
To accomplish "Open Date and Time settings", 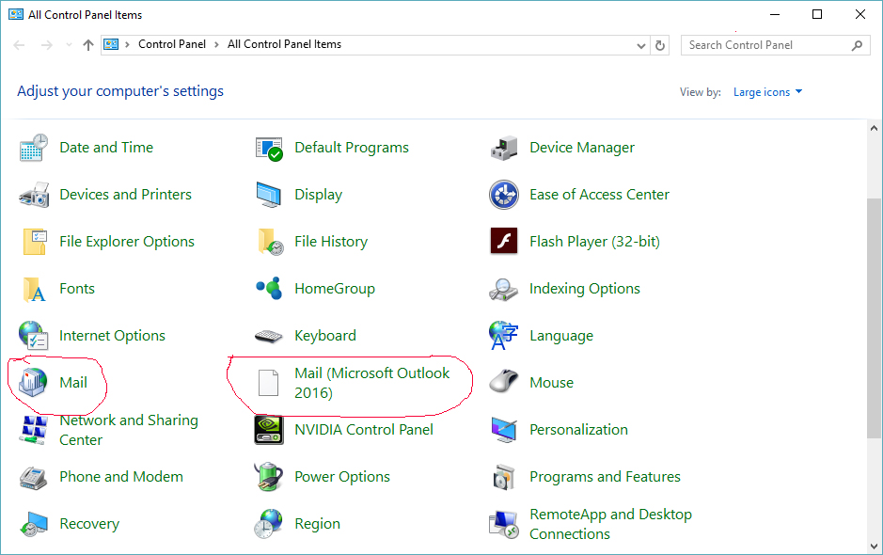I will point(105,147).
